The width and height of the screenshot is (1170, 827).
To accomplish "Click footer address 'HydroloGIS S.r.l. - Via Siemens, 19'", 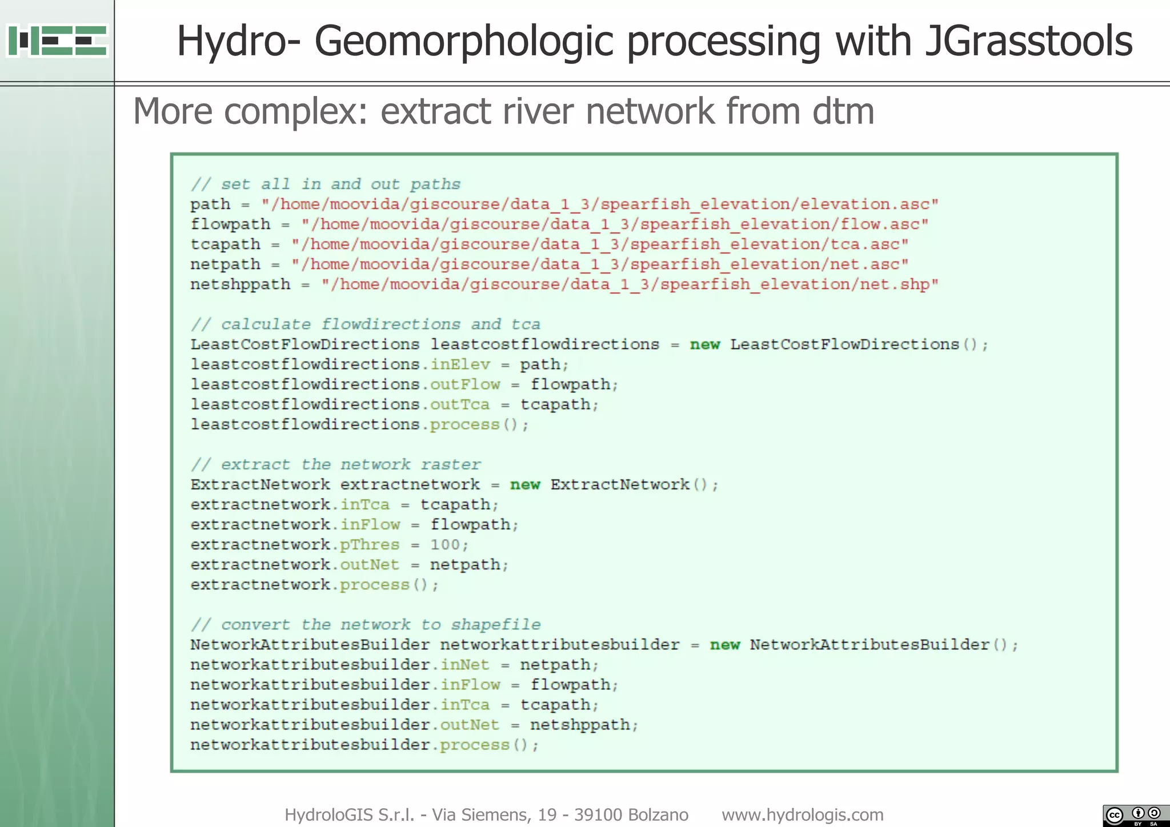I will (x=422, y=814).
